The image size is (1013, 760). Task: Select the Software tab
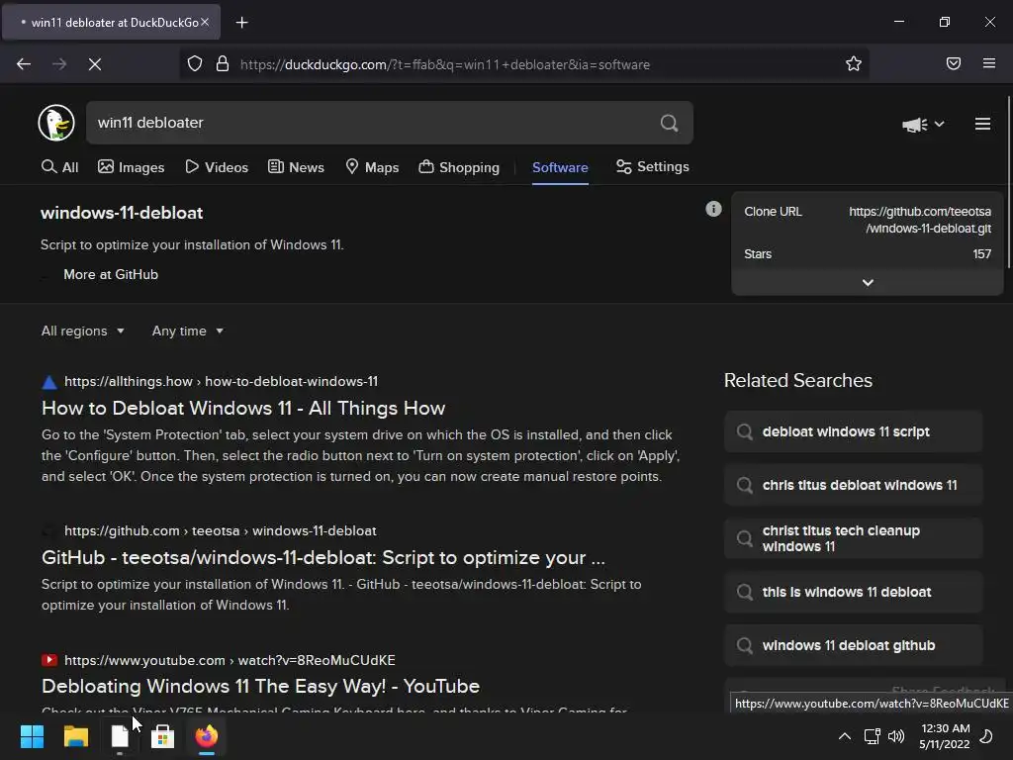point(560,167)
